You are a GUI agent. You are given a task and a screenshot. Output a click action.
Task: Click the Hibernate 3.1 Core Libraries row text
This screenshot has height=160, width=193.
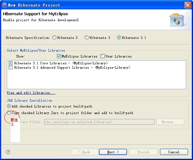point(61,63)
